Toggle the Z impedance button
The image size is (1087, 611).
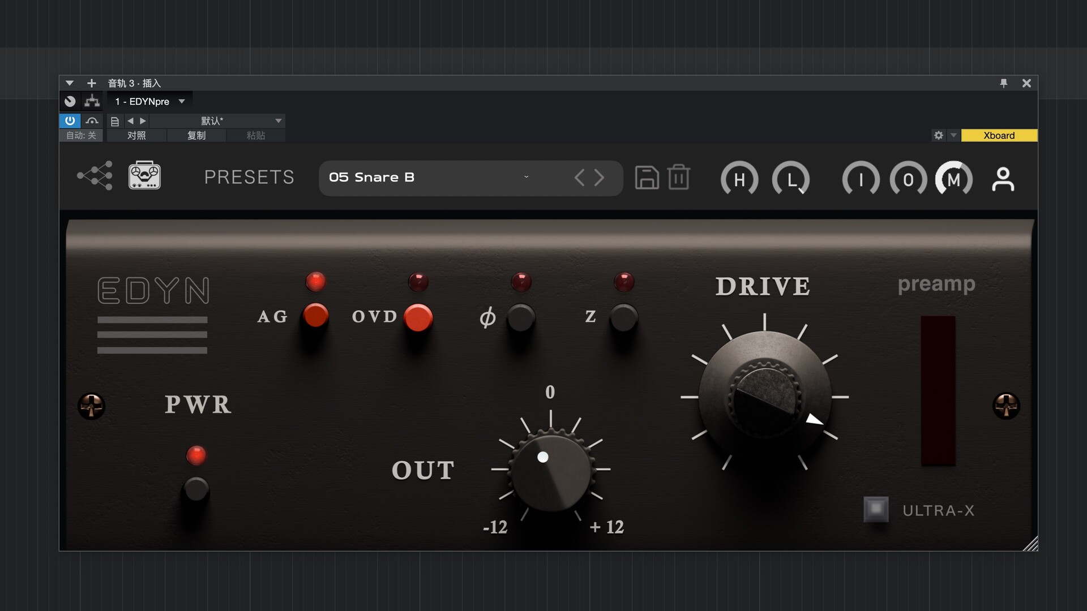point(624,317)
